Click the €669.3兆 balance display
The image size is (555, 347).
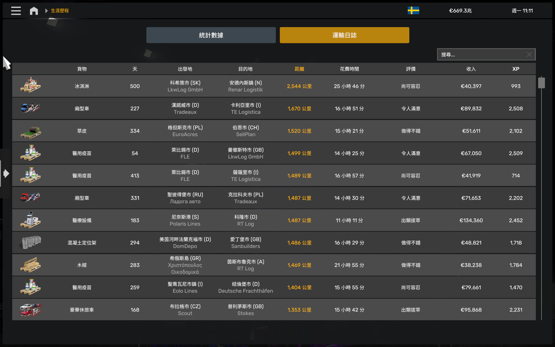[x=461, y=11]
